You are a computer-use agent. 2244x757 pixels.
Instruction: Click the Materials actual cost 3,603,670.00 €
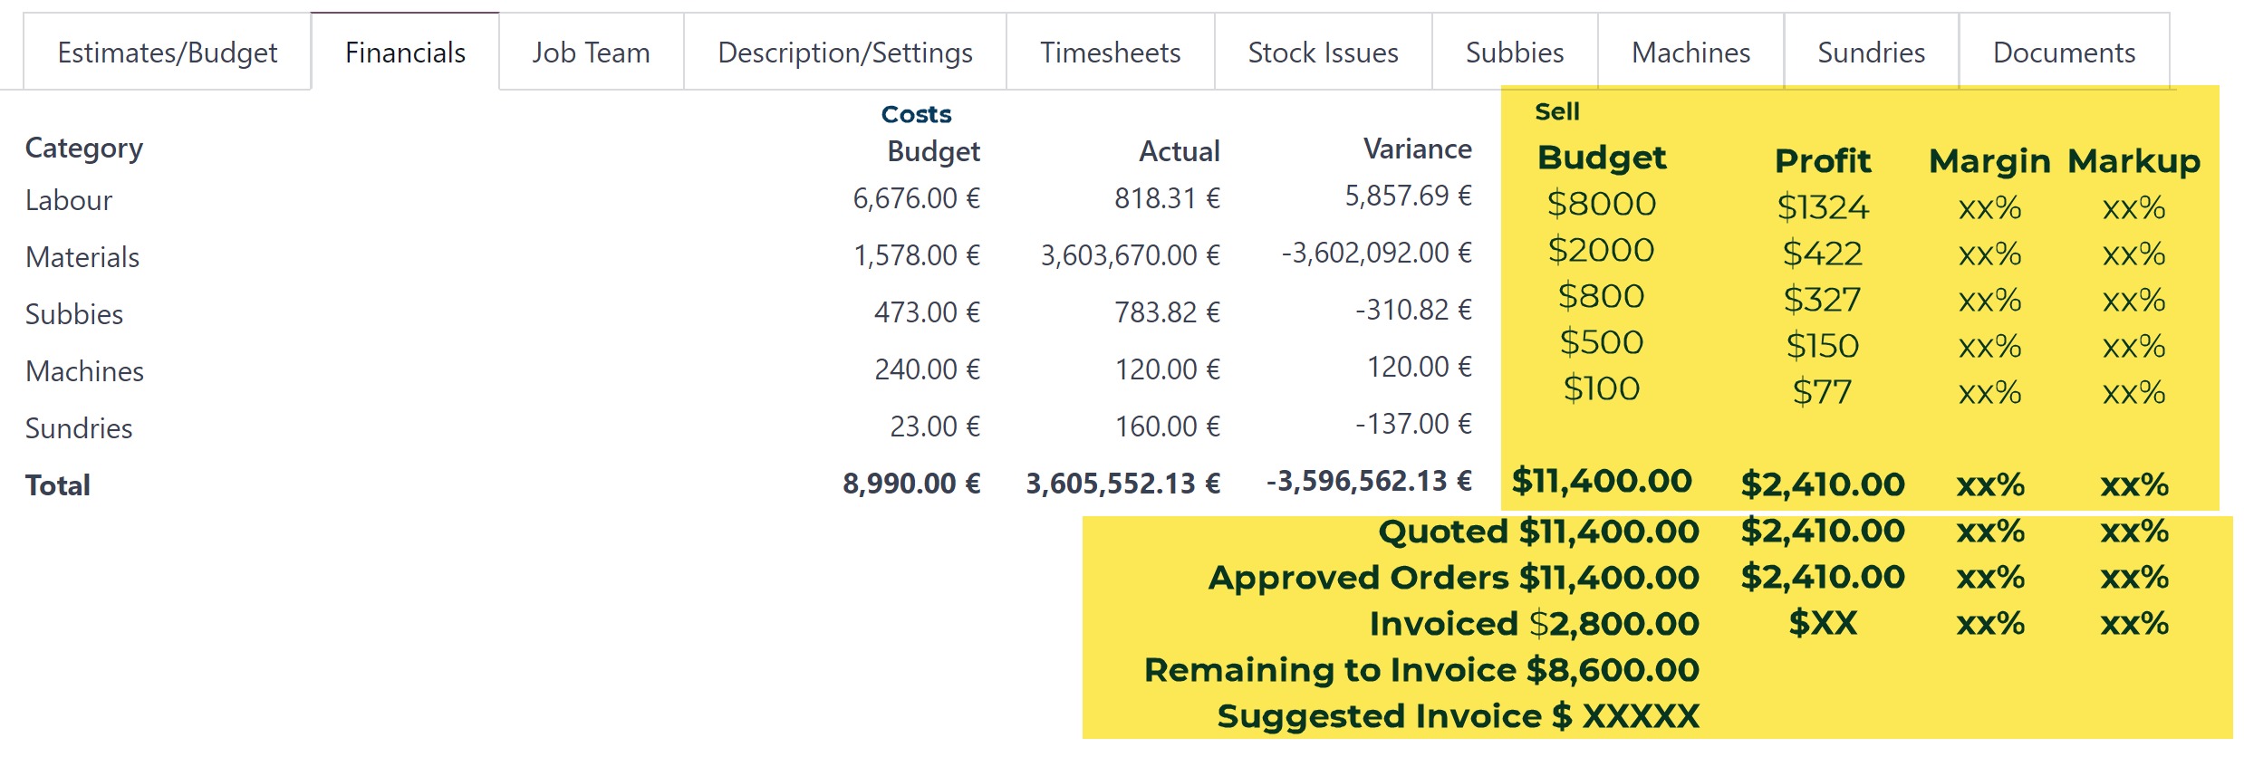(x=1130, y=255)
